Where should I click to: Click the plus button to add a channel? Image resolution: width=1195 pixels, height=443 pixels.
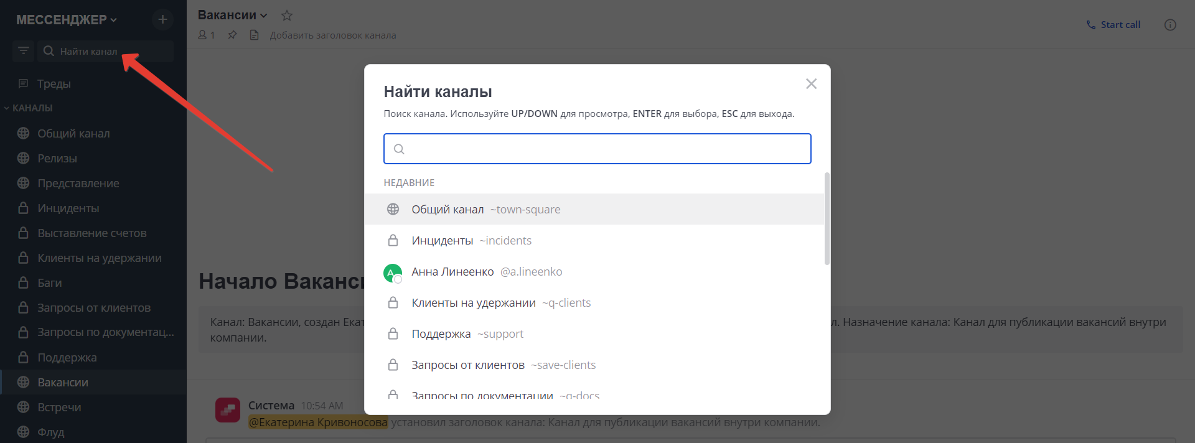pyautogui.click(x=162, y=19)
